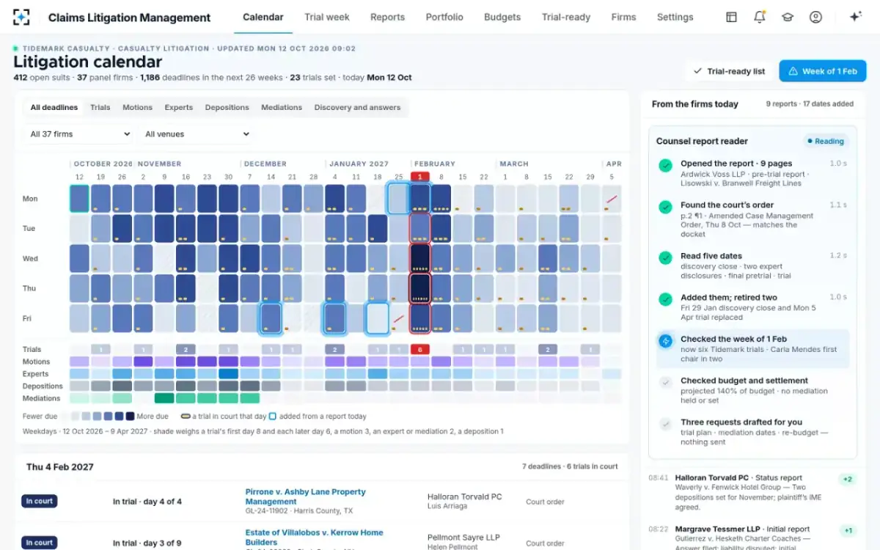Open the 'All 37 firms' dropdown
The image size is (880, 550).
[80, 134]
